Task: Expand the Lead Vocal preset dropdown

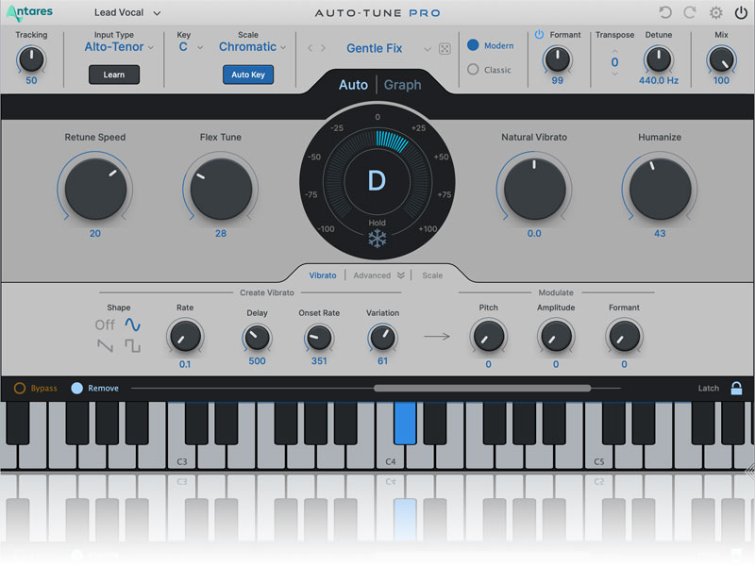Action: (127, 13)
